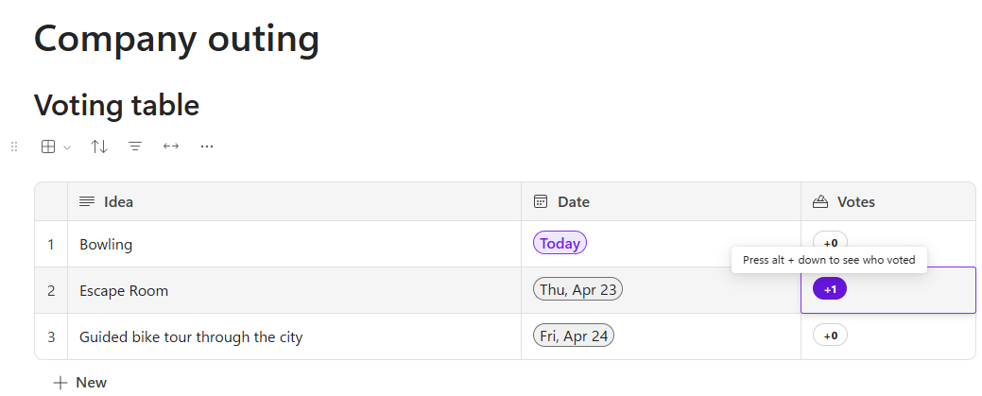
Task: Select row number 3
Action: (51, 336)
